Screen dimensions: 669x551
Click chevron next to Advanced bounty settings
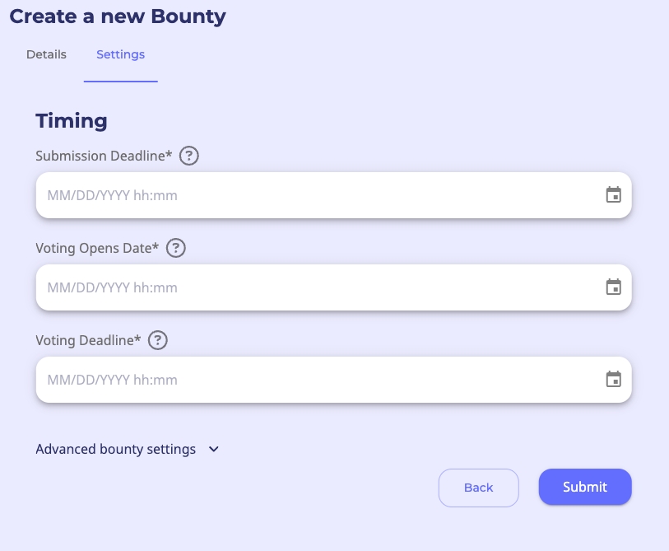214,449
